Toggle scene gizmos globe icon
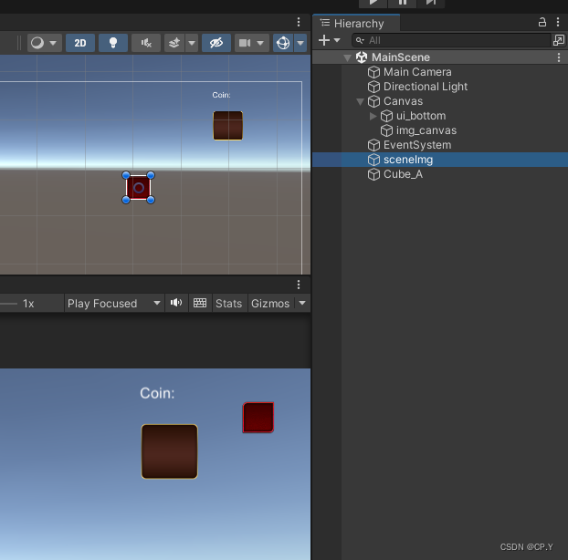The image size is (568, 560). pos(283,43)
